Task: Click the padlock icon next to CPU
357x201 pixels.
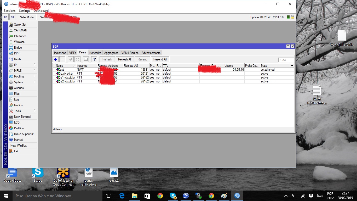Action: (x=292, y=17)
